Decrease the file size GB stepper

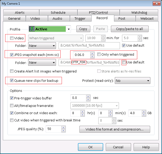click(144, 115)
